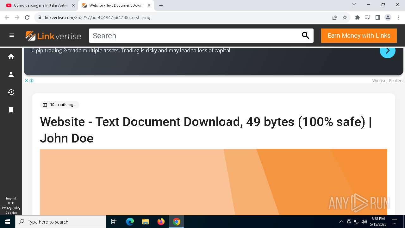The image size is (405, 228).
Task: Open the notification center
Action: point(395,222)
